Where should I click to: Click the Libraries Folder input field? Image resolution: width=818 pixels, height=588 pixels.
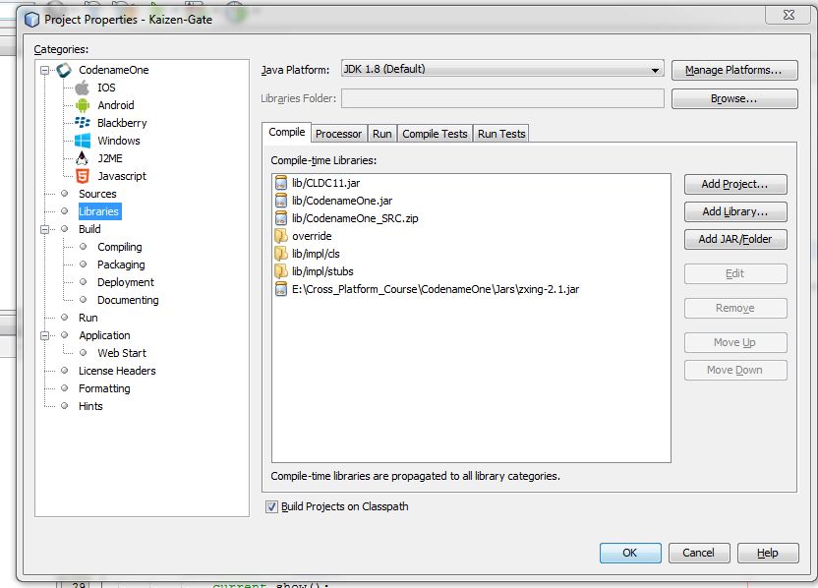(x=502, y=98)
